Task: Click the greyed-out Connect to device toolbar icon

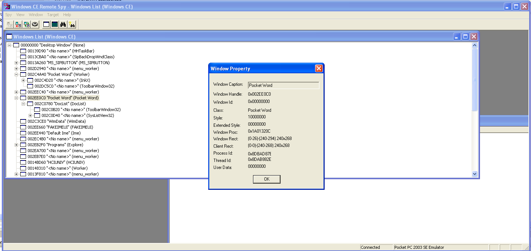Action: [10, 25]
